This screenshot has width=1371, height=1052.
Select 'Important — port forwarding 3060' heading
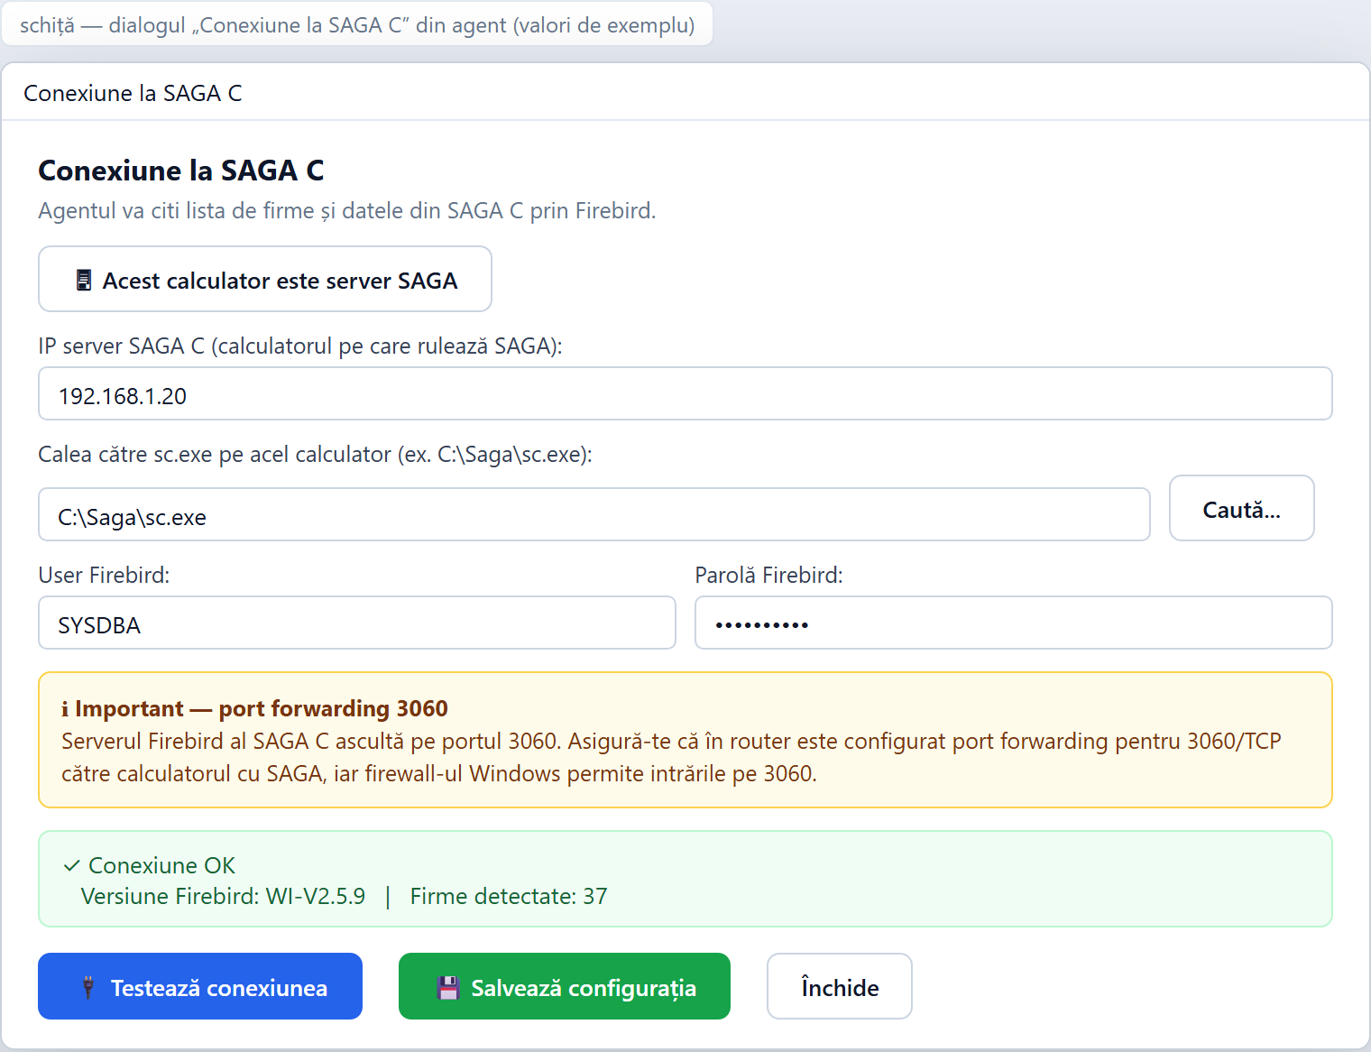pos(262,708)
